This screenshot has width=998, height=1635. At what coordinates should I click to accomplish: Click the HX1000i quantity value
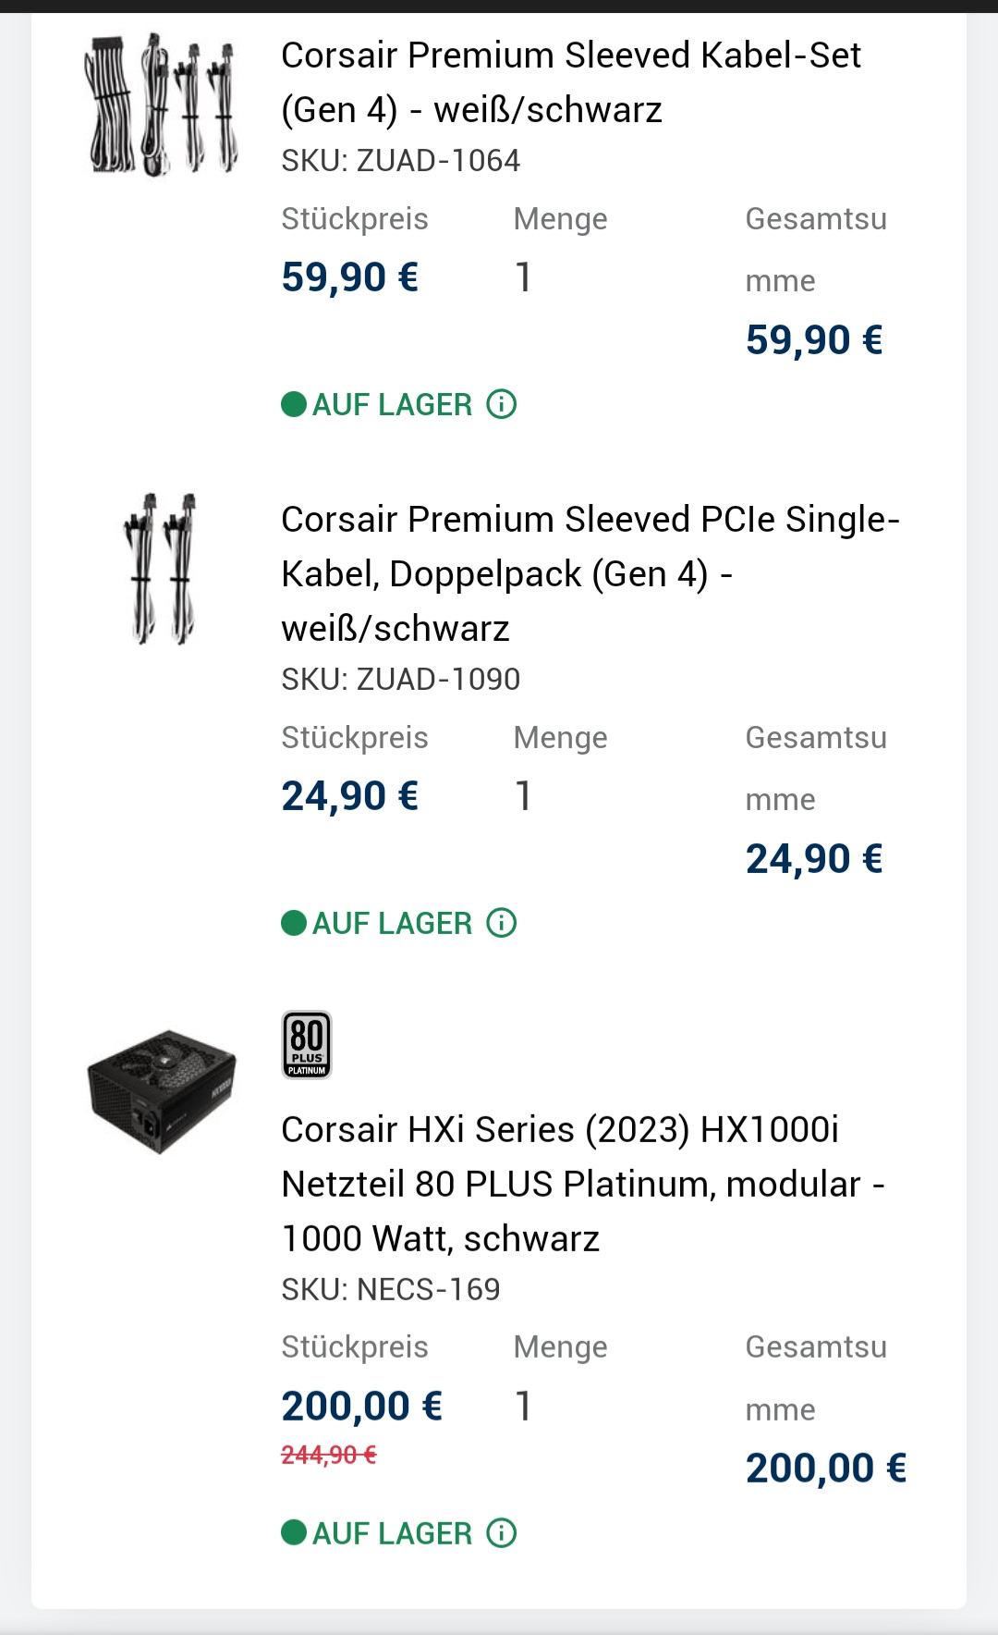point(523,1407)
